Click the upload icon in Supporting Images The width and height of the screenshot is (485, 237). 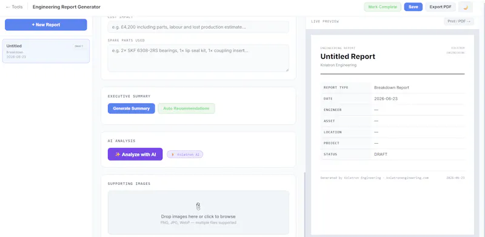tap(198, 206)
